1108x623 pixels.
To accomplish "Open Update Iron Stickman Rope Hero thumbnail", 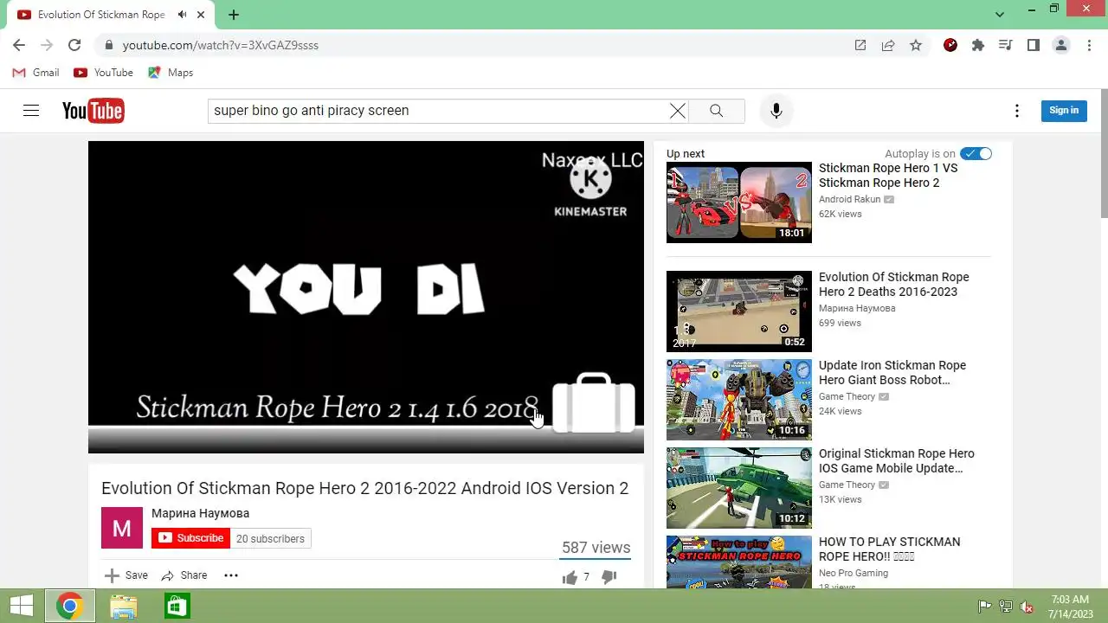I will (x=739, y=400).
